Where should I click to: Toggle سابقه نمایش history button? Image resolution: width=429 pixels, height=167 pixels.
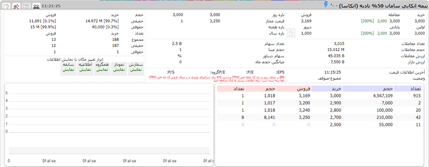tap(68, 67)
